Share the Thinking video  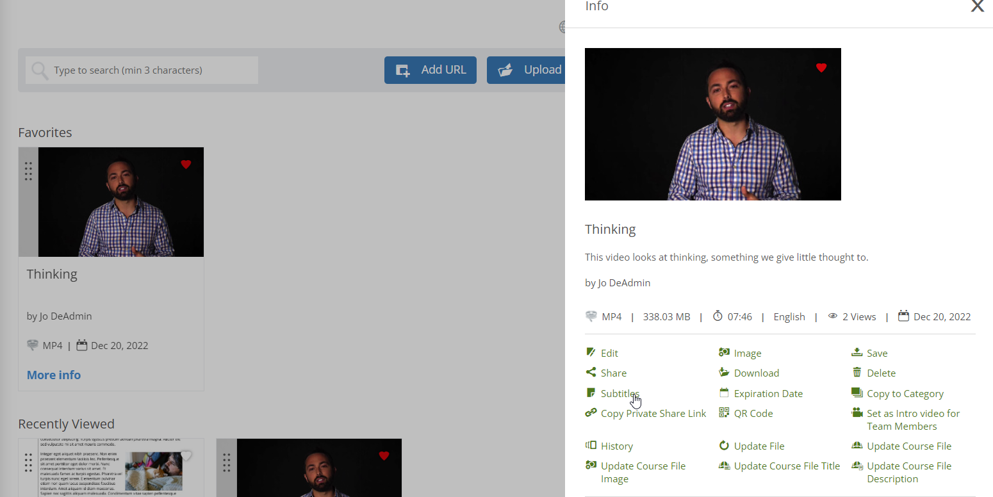613,373
